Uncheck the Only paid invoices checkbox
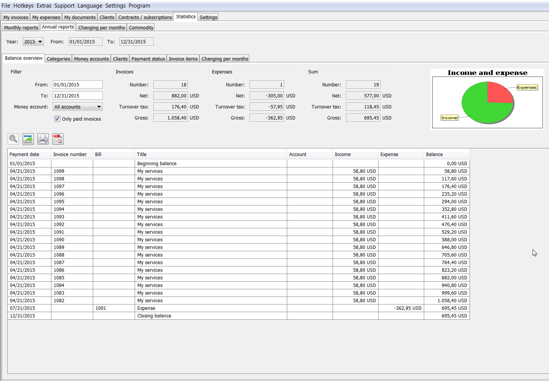Viewport: 549px width, 381px height. click(57, 119)
